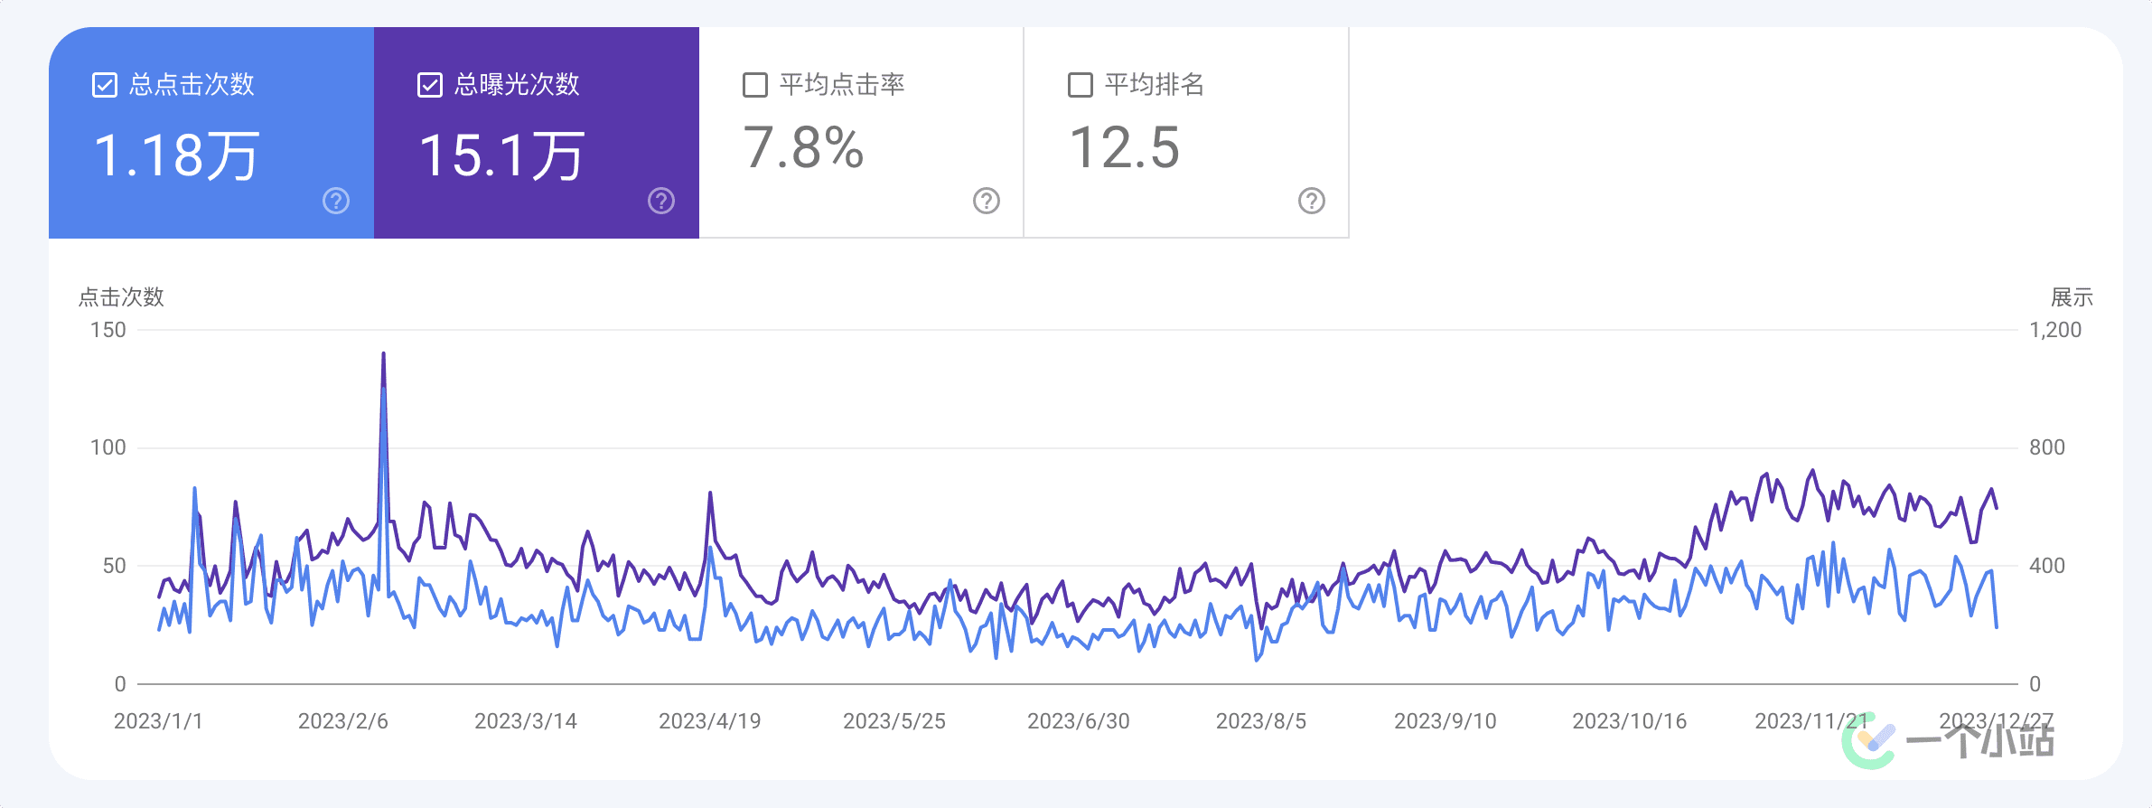Click the 12.5 average position value
Screen dimensions: 2152x808
click(x=1125, y=147)
